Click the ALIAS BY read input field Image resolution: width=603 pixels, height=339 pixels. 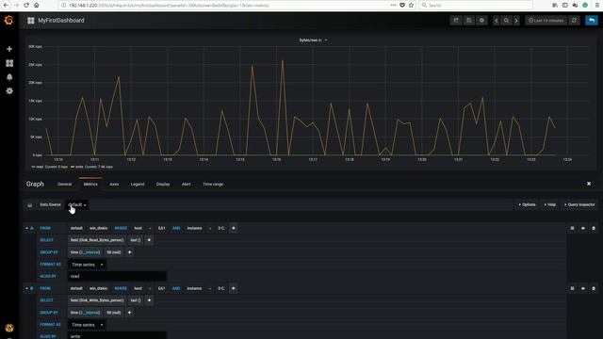117,276
